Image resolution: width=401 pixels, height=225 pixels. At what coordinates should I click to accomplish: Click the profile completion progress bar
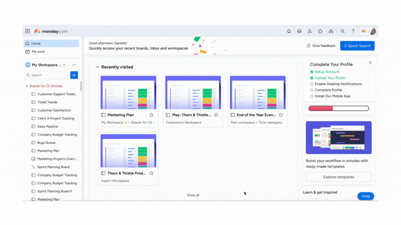click(339, 108)
